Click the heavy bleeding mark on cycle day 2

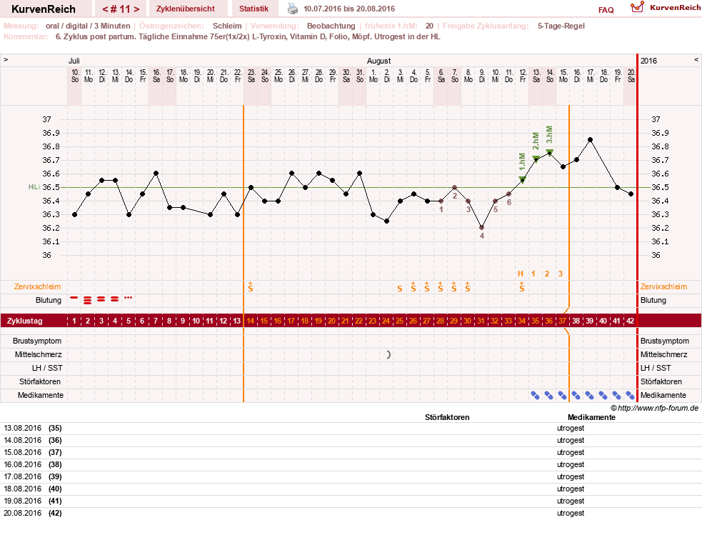pos(88,300)
